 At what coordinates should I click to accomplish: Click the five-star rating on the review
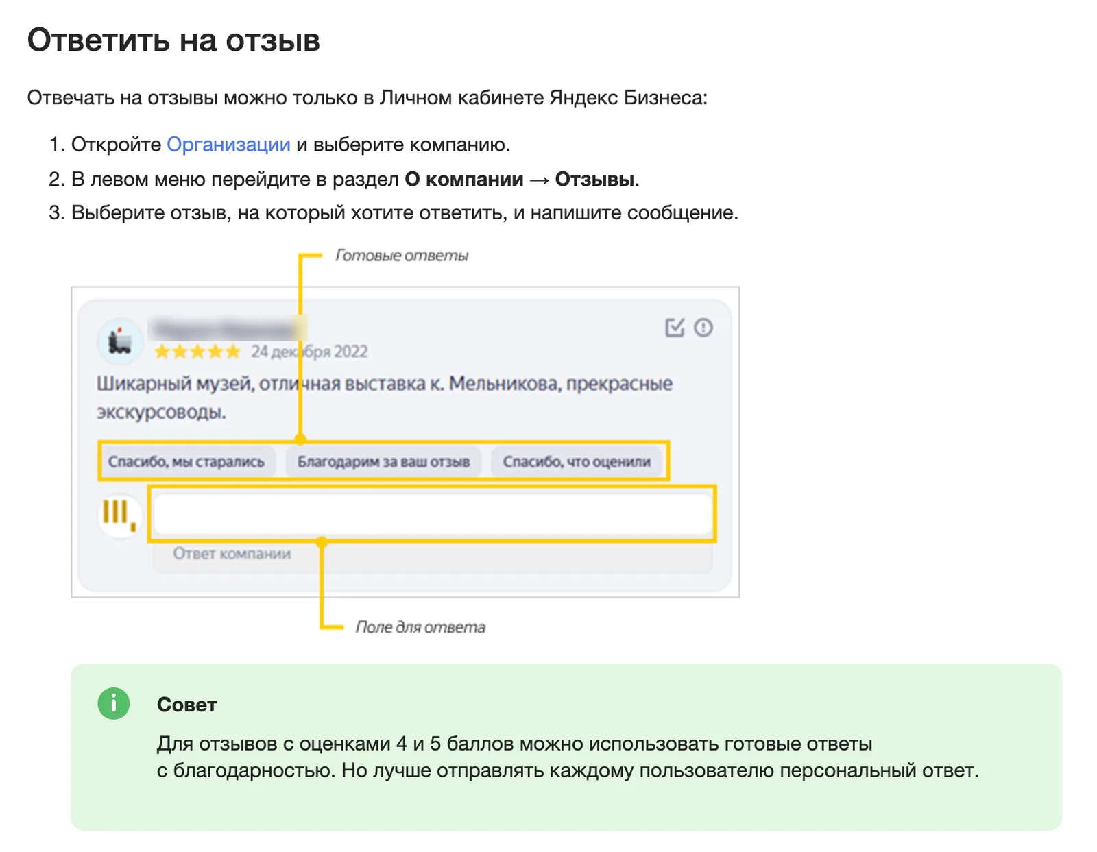pos(197,352)
